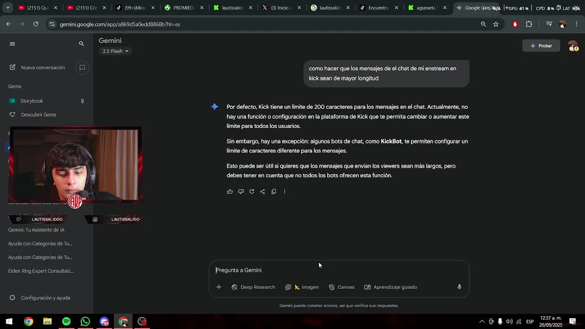585x329 pixels.
Task: Open the notification center icon
Action: click(573, 322)
